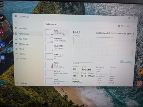Screen dimensions: 143x107
Task: Click the Run new task button
Action: (x=124, y=26)
